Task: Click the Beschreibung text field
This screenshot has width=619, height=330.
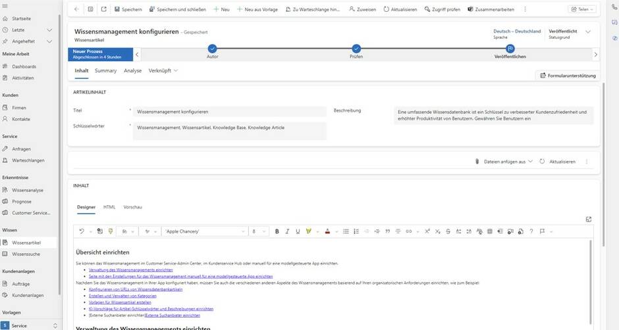Action: coord(493,115)
